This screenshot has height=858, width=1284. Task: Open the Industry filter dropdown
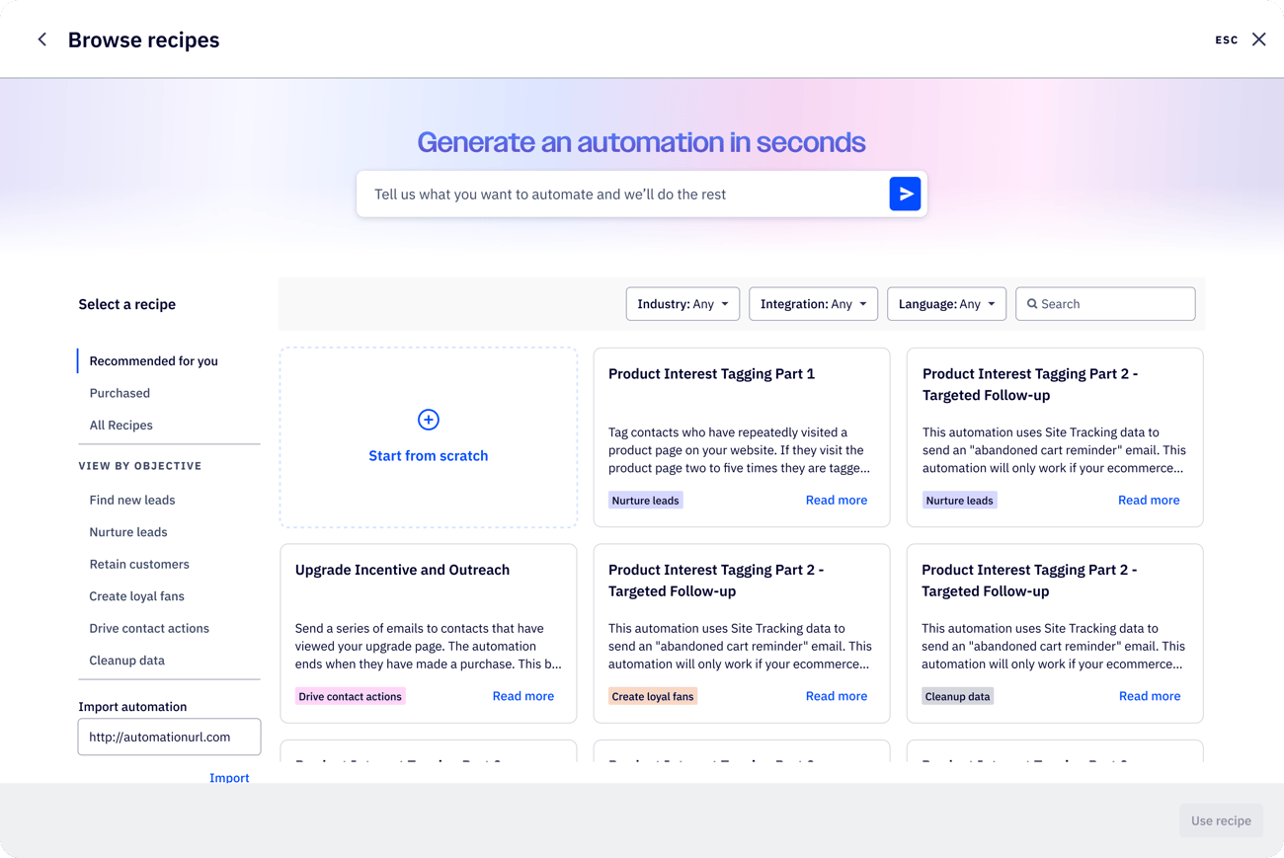pyautogui.click(x=682, y=303)
